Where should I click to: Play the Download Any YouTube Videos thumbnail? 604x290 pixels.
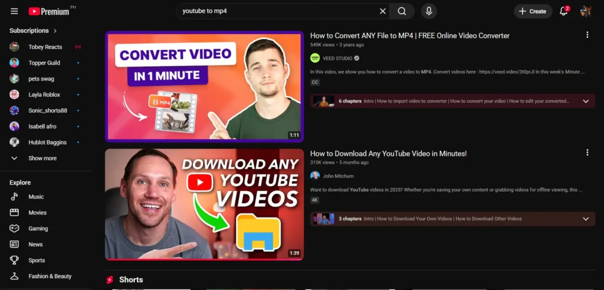[204, 205]
